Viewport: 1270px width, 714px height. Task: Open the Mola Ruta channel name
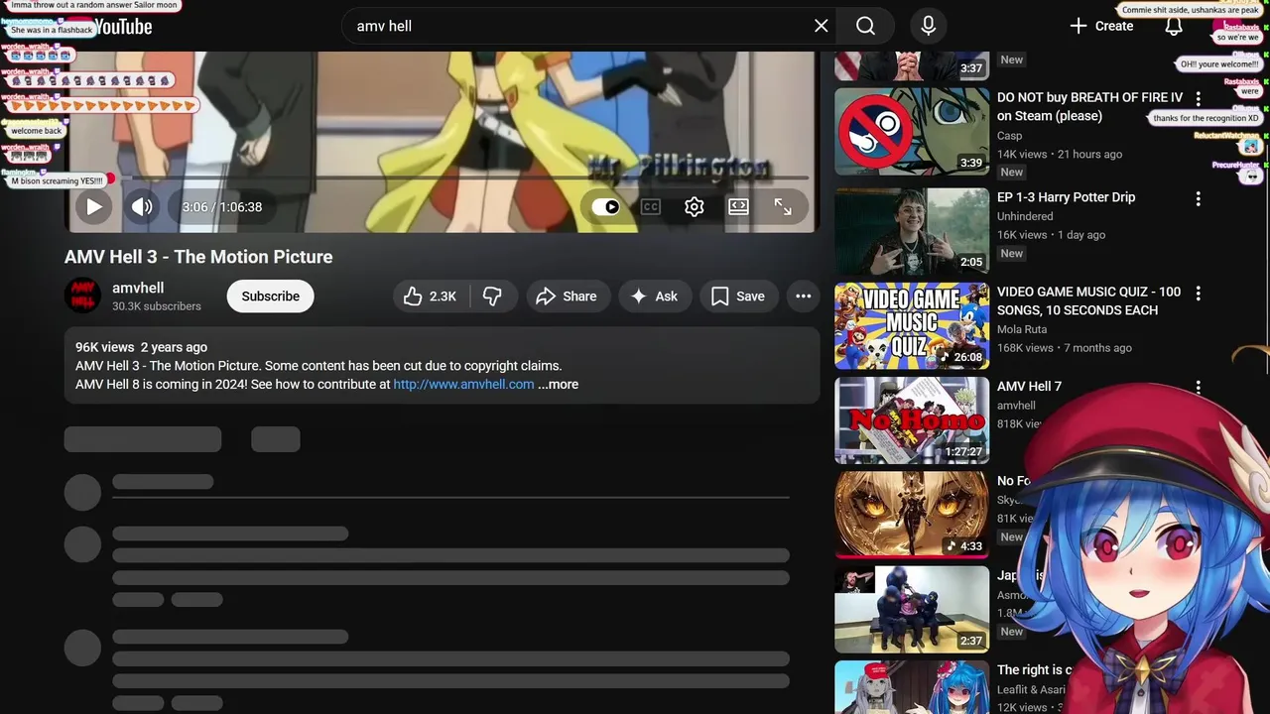coord(1022,329)
